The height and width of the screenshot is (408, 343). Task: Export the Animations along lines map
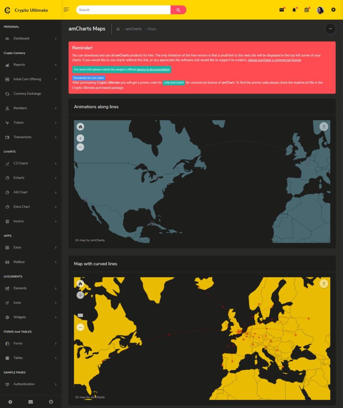324,127
